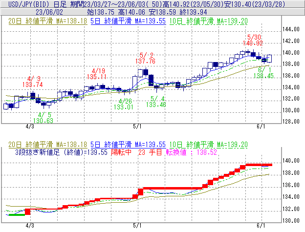The image size is (305, 232).
Task: Click the closing price 終139.94
Action: click(194, 12)
